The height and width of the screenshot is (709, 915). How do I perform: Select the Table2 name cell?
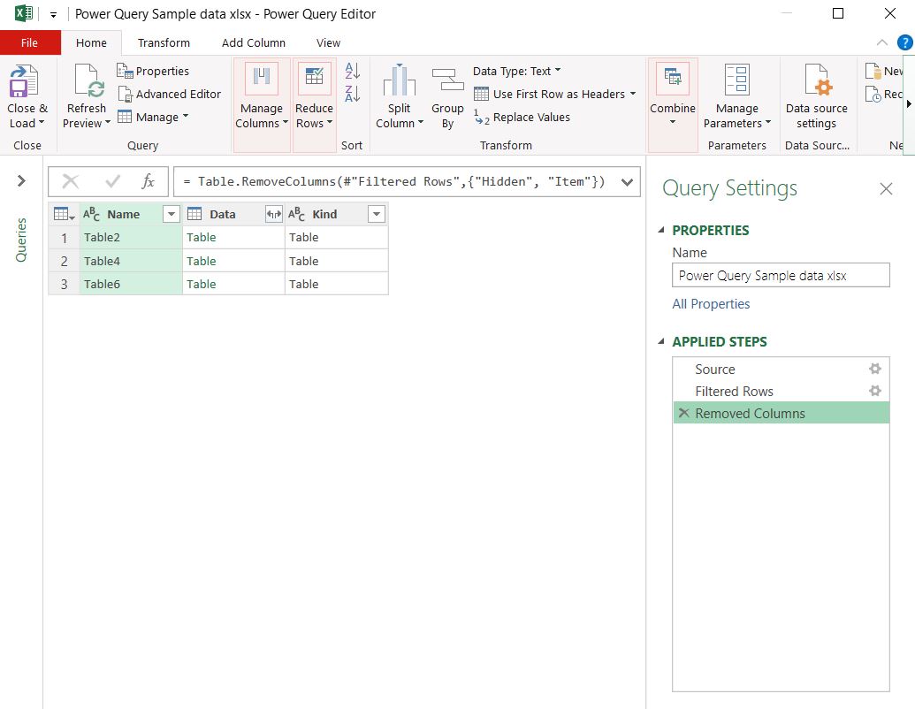pyautogui.click(x=131, y=237)
